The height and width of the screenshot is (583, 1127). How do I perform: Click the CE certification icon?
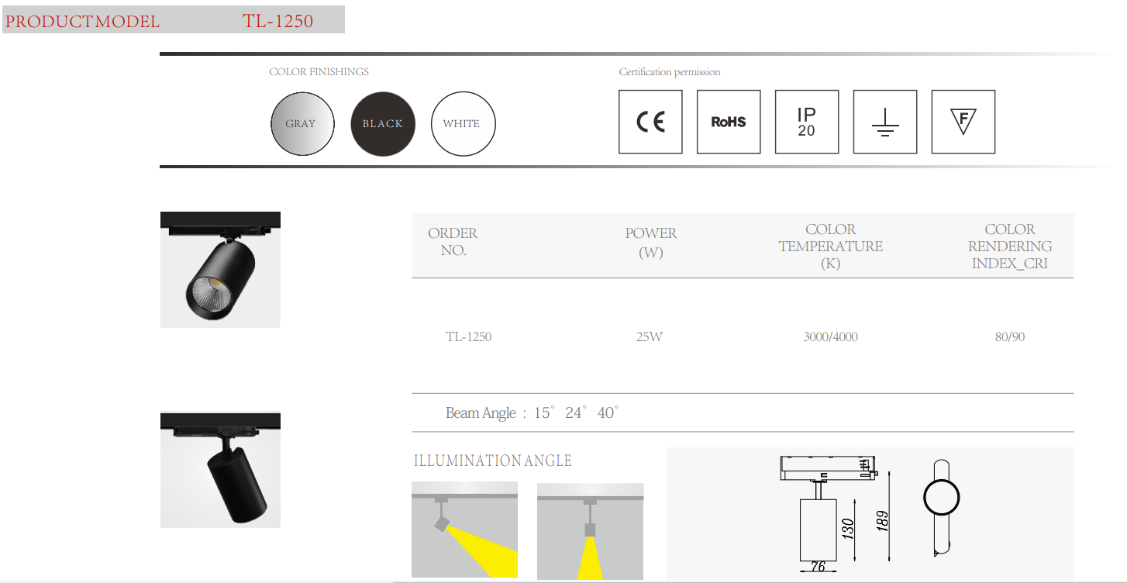(x=650, y=122)
